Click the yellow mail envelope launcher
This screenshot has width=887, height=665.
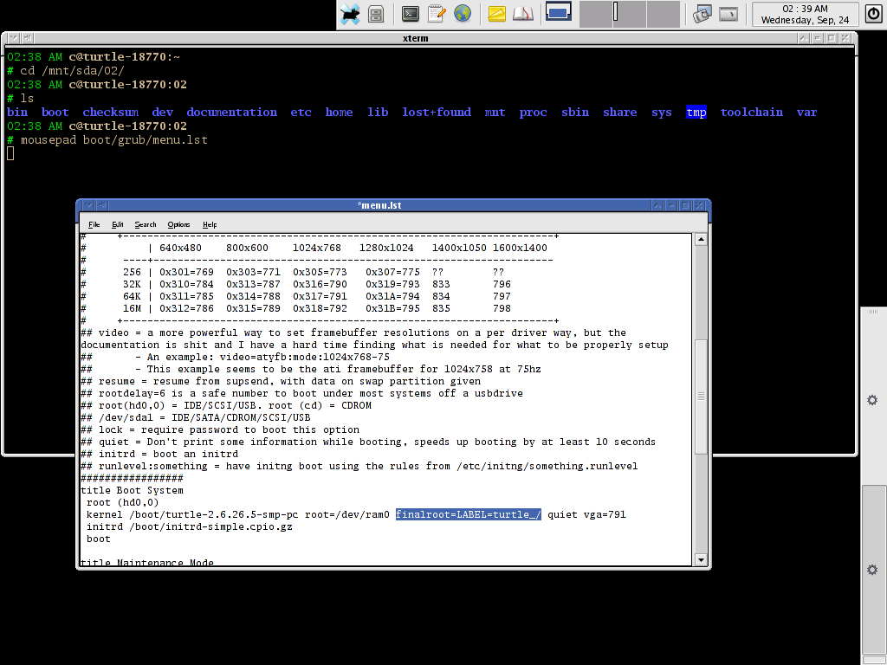496,14
